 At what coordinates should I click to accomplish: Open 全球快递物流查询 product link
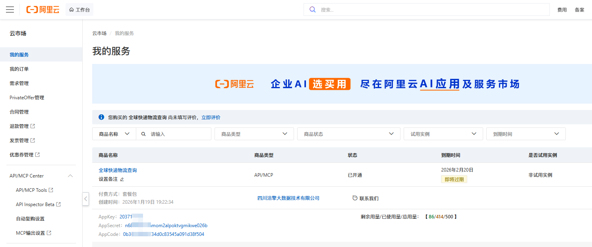click(x=118, y=170)
